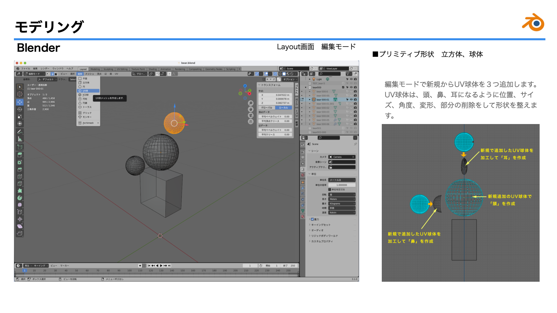This screenshot has height=313, width=557.
Task: Select the Rotate tool
Action: coord(20,109)
